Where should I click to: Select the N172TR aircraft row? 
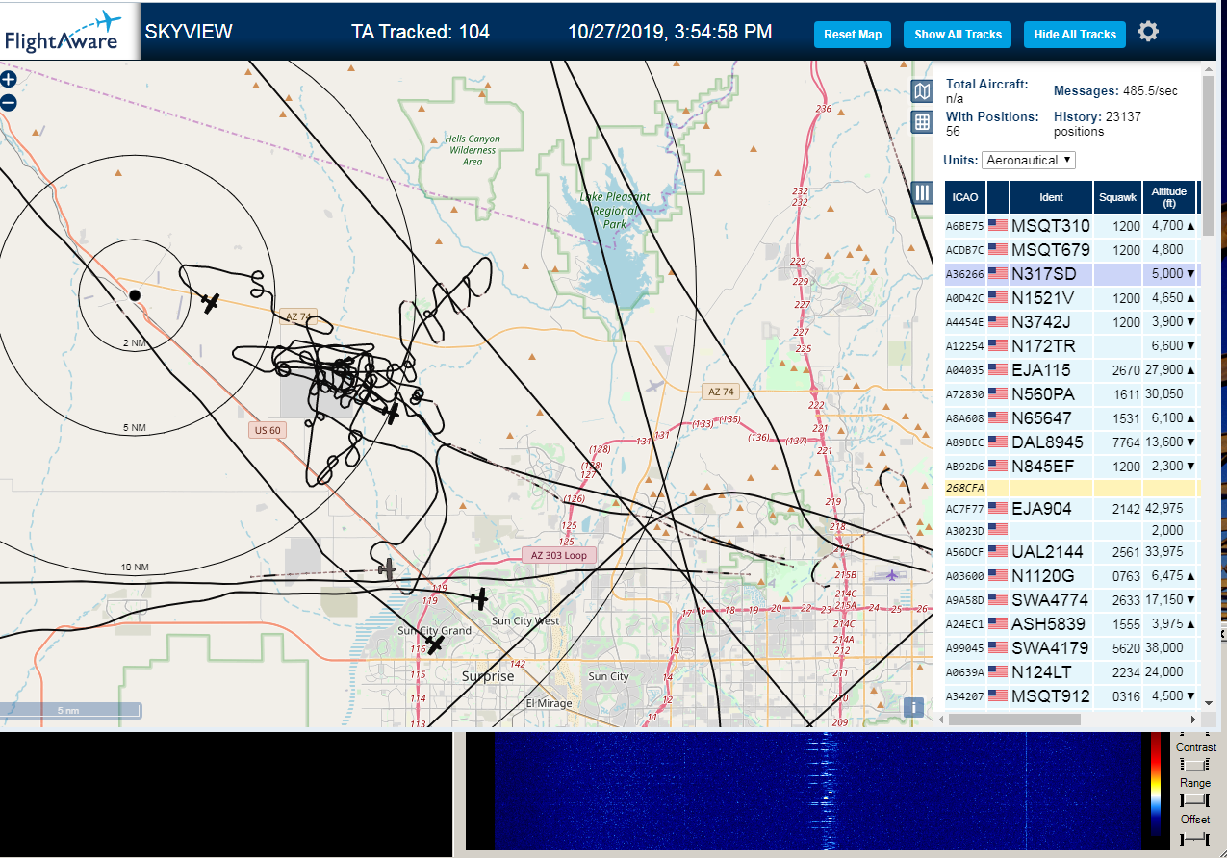[1071, 346]
